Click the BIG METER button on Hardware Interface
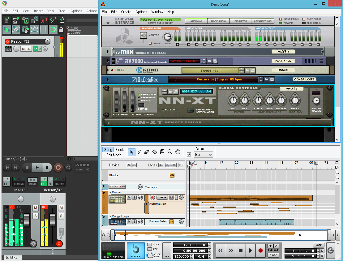343x261 pixels. 241,21
